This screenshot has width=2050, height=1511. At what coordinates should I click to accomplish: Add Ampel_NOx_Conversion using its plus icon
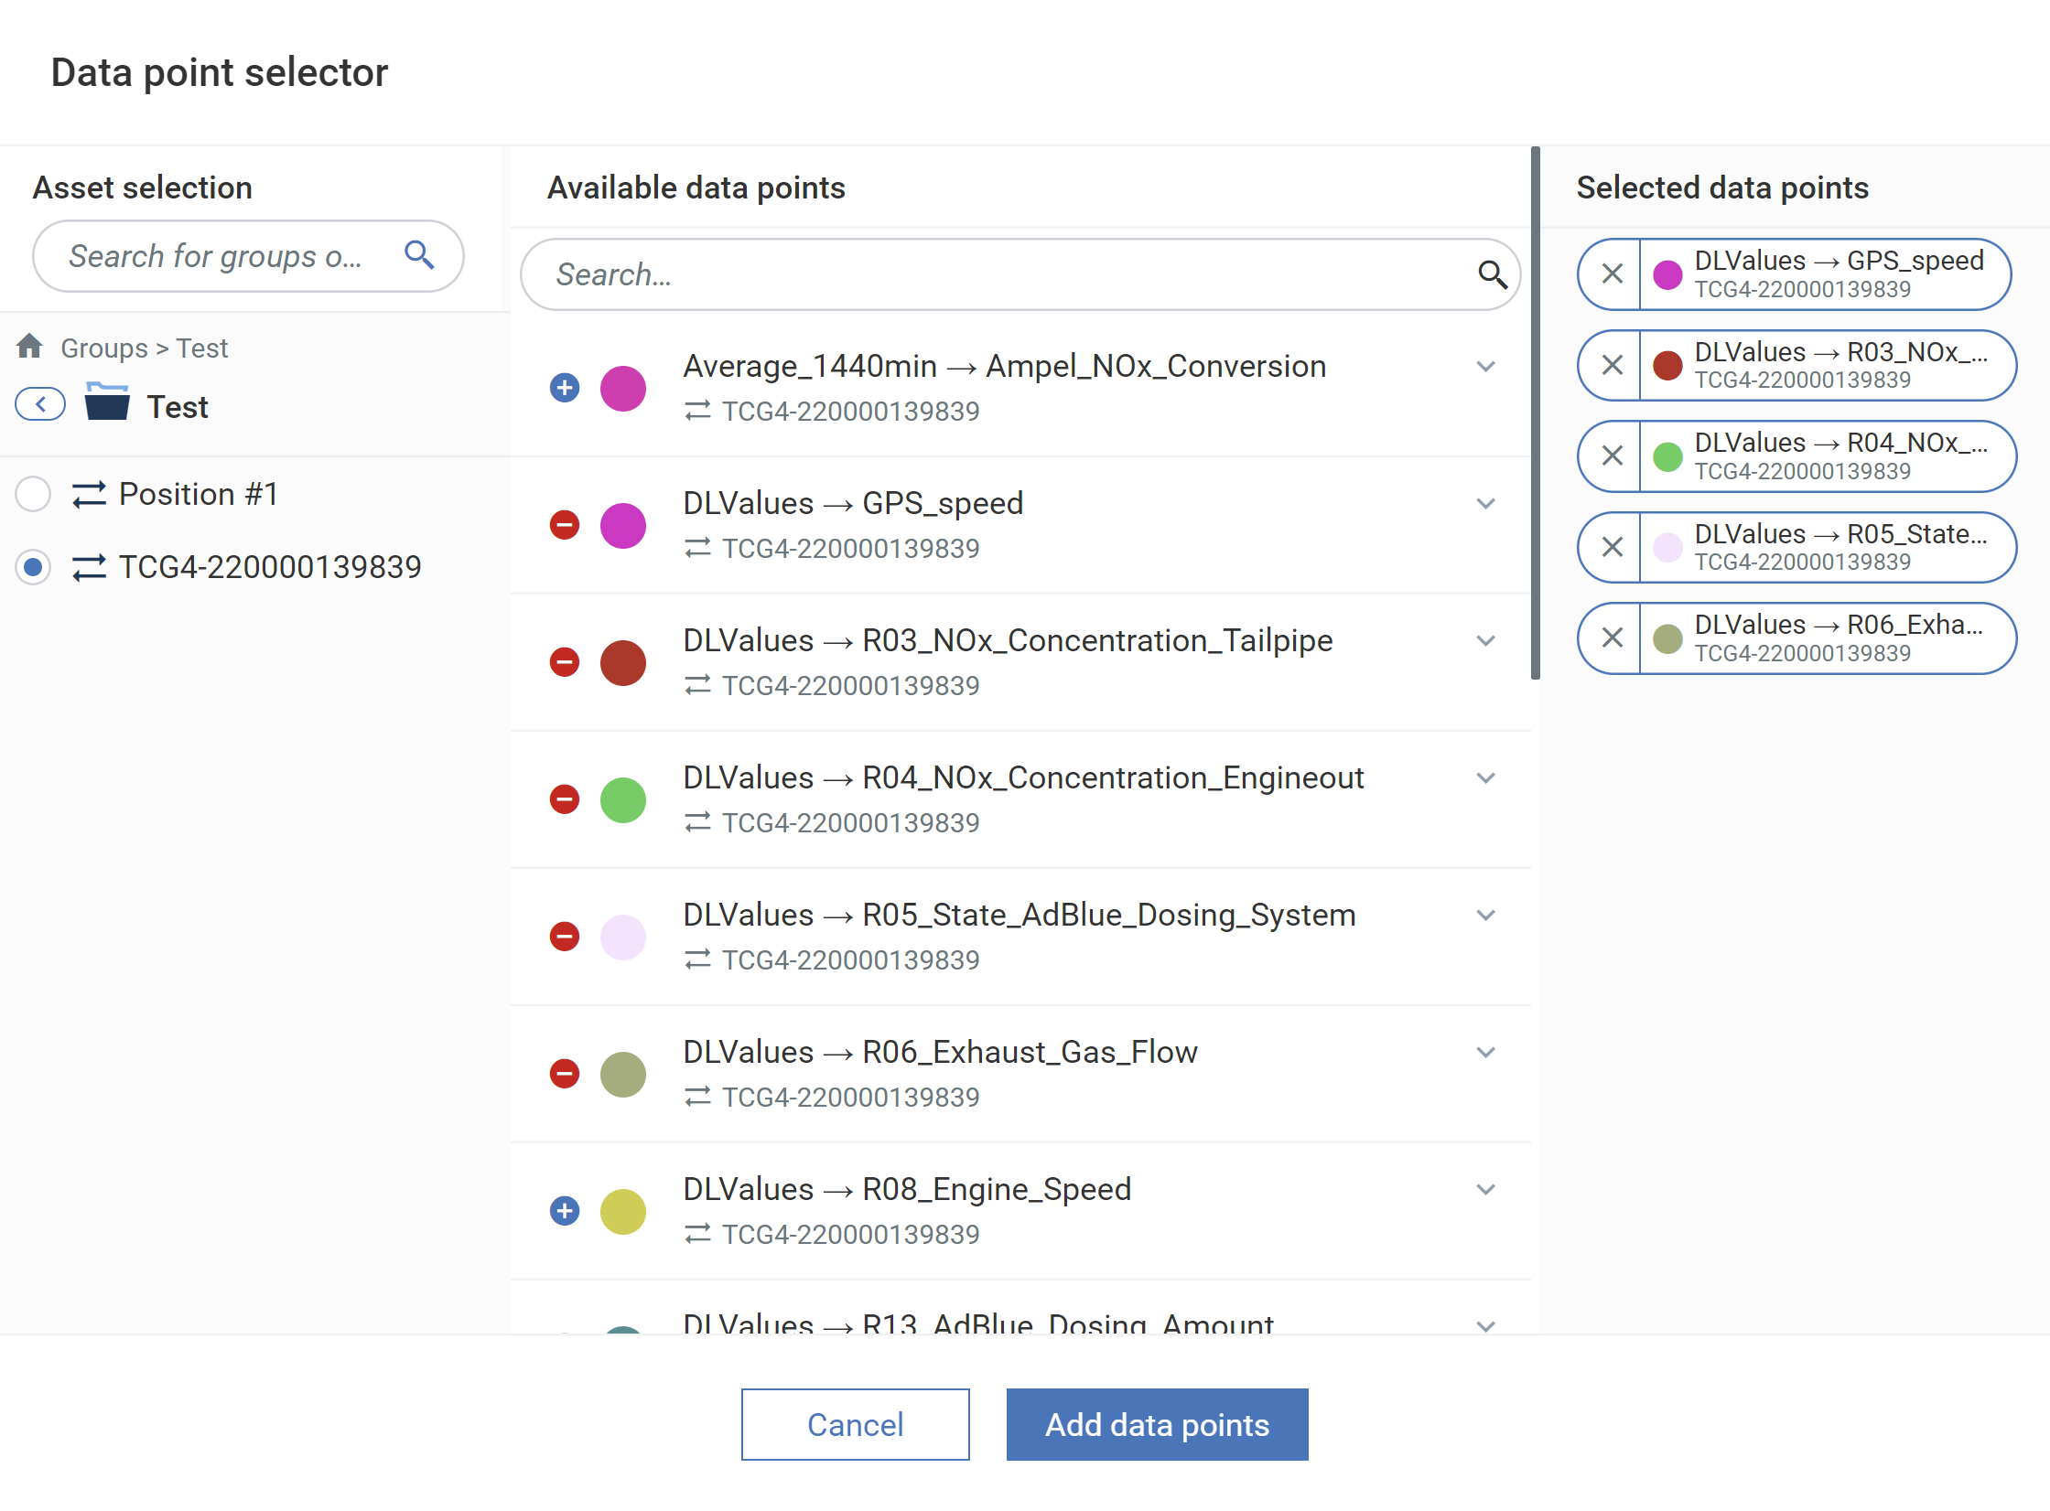565,388
